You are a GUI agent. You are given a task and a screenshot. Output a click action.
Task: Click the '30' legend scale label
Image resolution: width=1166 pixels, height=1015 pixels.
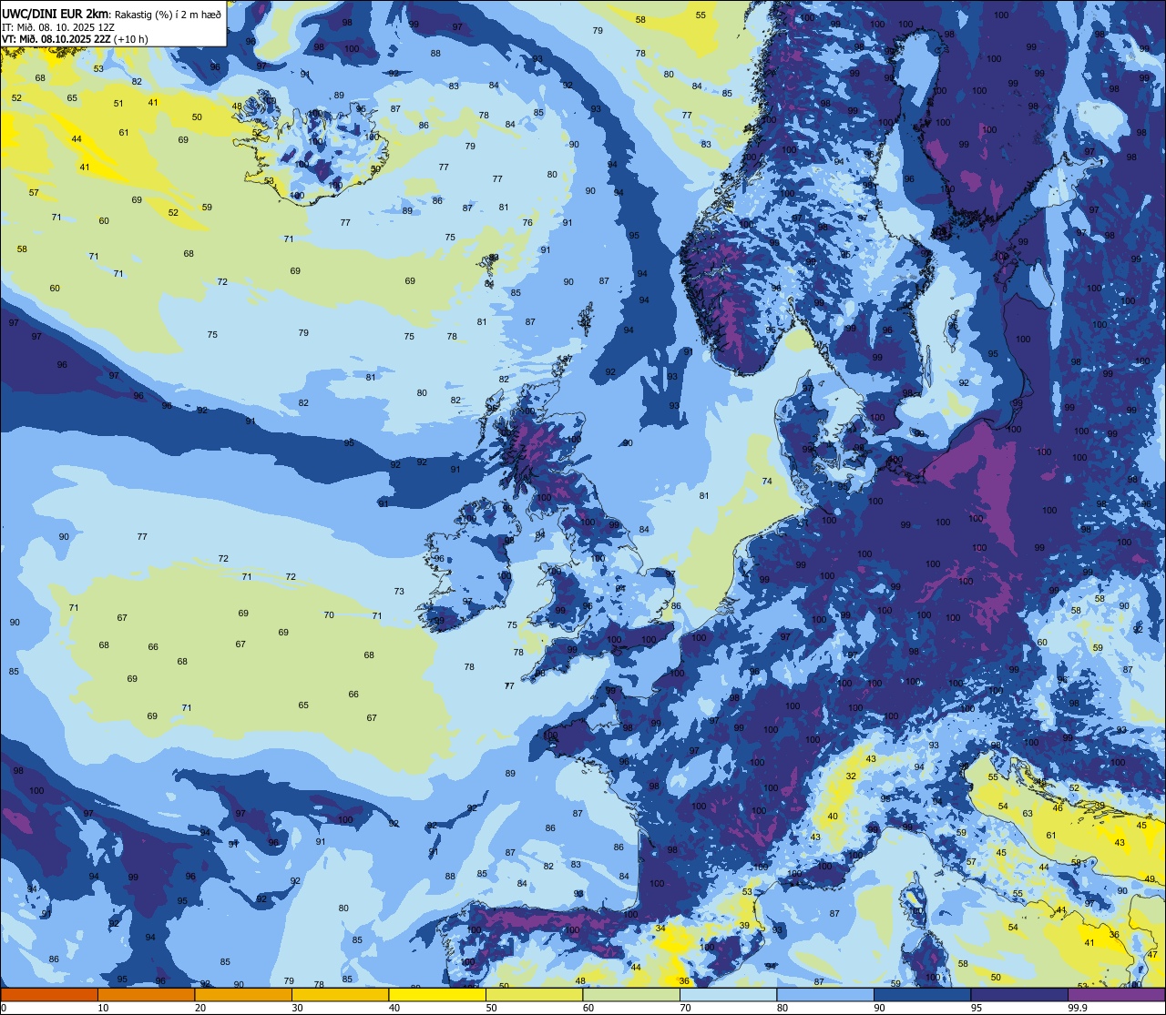point(297,1008)
